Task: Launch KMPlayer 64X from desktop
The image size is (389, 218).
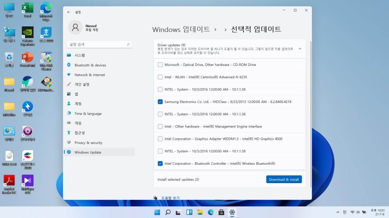Action: (28, 184)
